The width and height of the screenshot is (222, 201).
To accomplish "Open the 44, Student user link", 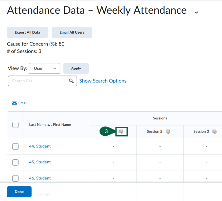I will 40,146.
